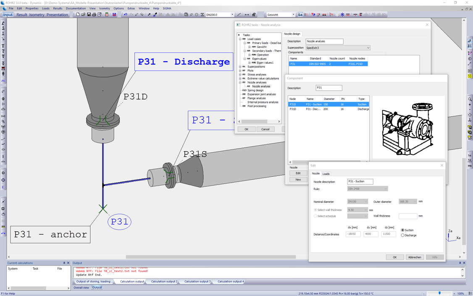This screenshot has width=473, height=296.
Task: Click the blue spring 'M' icon in left toolbar
Action: click(3, 81)
